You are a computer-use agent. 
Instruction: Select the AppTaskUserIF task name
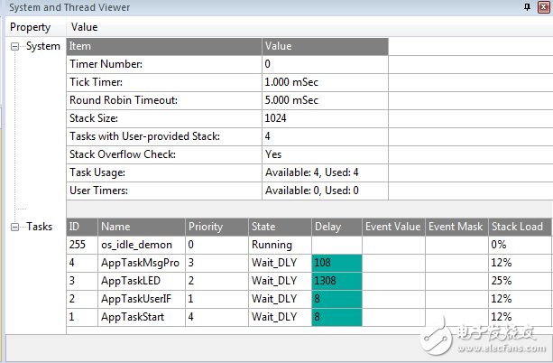point(136,299)
